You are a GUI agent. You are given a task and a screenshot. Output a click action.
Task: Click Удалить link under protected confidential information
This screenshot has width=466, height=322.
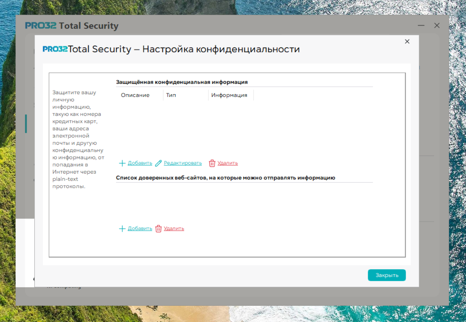[228, 163]
